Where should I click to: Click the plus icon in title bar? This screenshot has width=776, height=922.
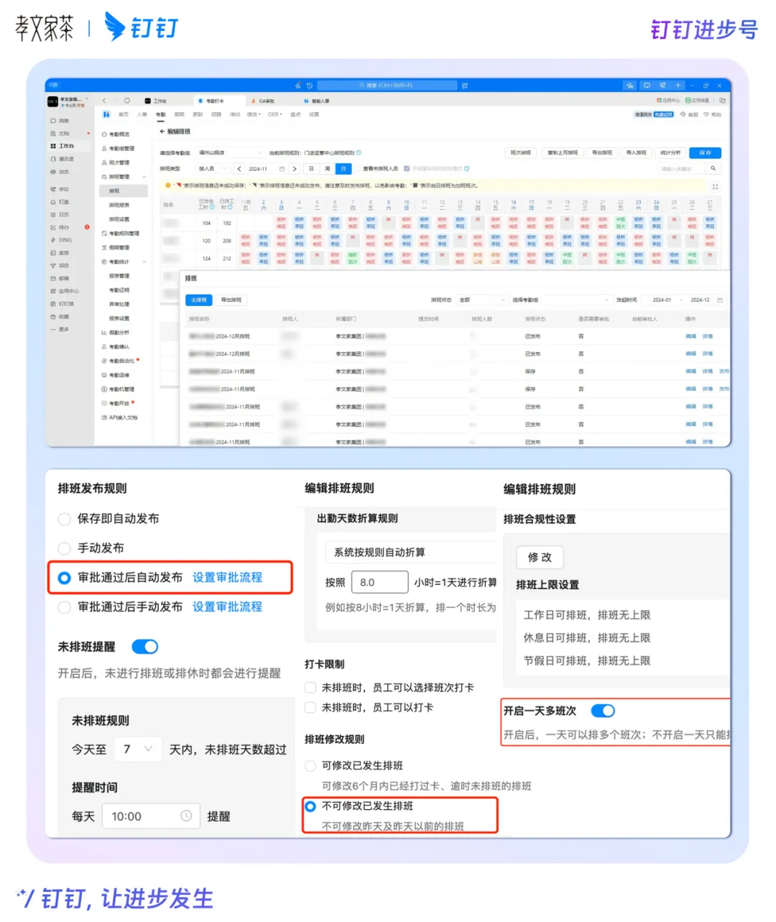pos(678,85)
